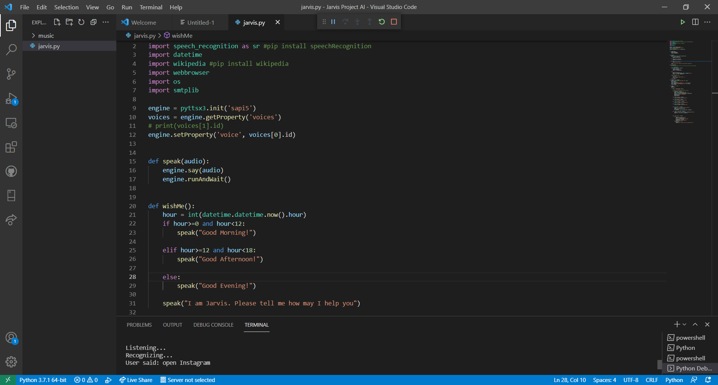Open the Extensions view icon
The image size is (718, 385).
click(11, 147)
